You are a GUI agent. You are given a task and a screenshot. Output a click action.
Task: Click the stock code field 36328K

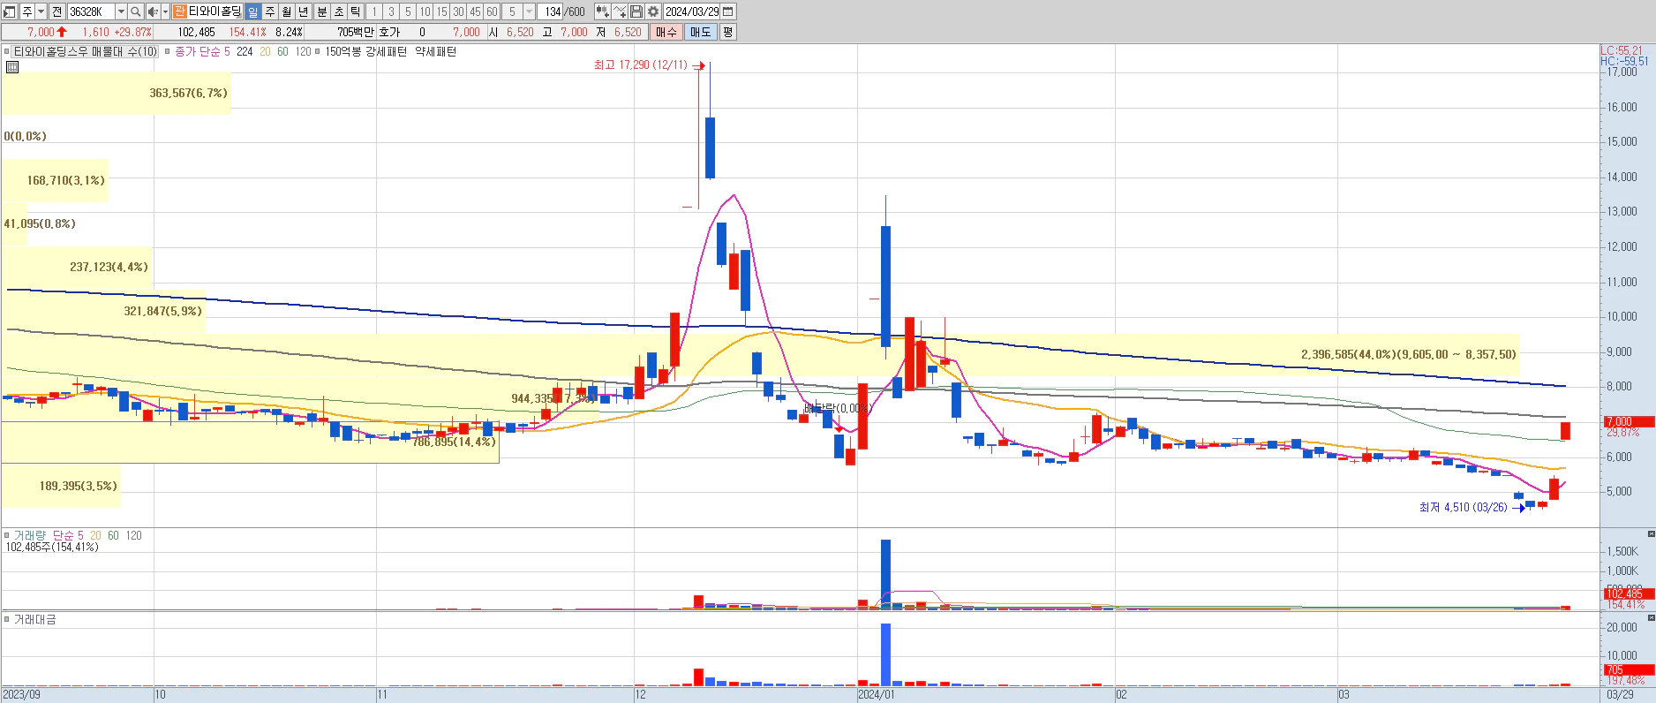coord(91,11)
